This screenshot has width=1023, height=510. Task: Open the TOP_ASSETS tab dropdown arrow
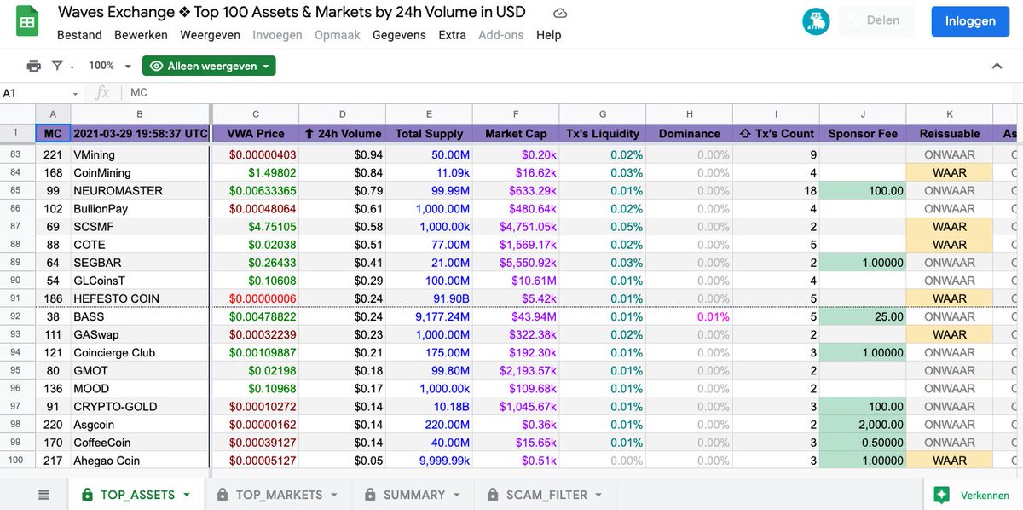coord(187,495)
